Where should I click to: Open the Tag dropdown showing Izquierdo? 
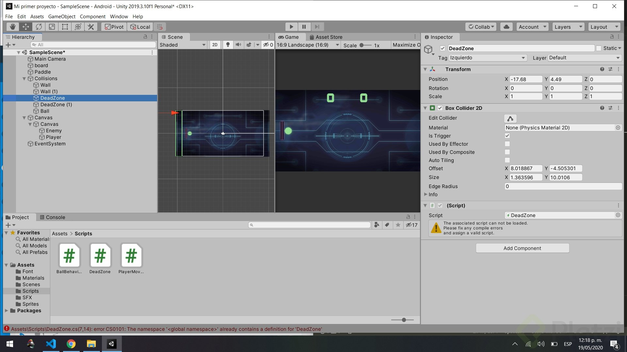pyautogui.click(x=488, y=58)
